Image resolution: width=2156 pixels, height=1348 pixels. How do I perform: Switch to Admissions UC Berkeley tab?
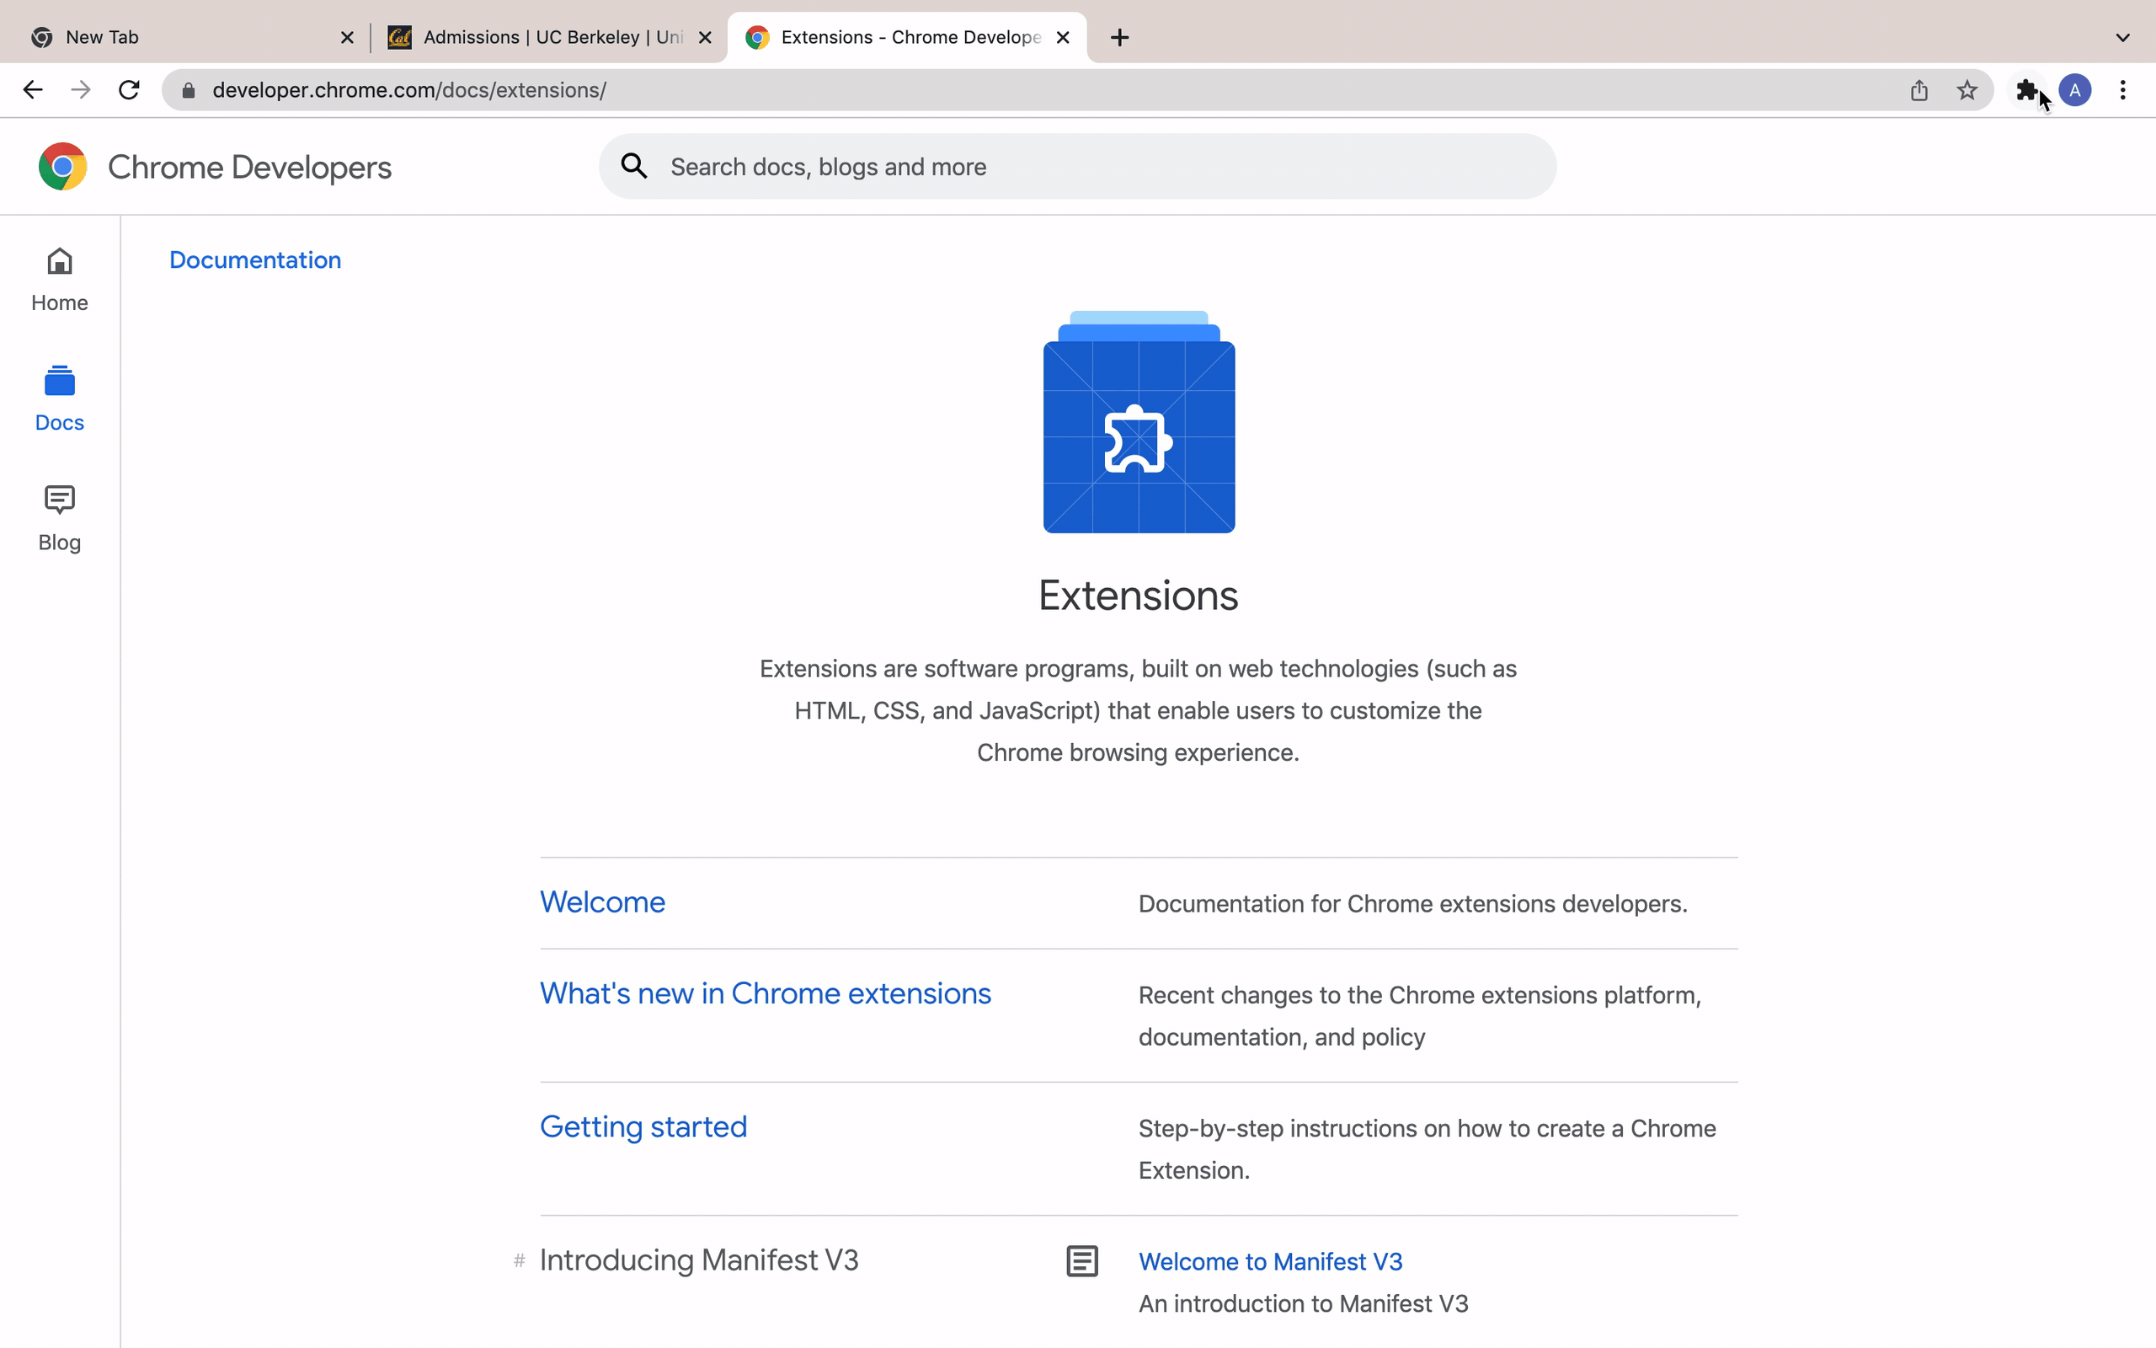[x=543, y=37]
